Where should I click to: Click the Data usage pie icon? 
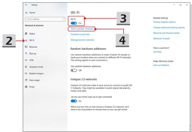[x=26, y=80]
